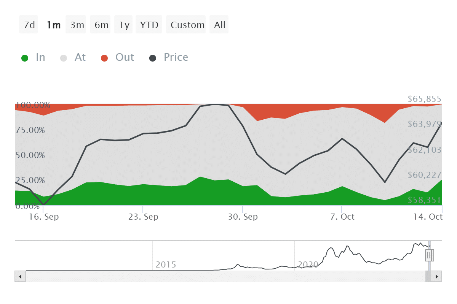Select the 1m time range
This screenshot has height=304, width=457.
53,24
